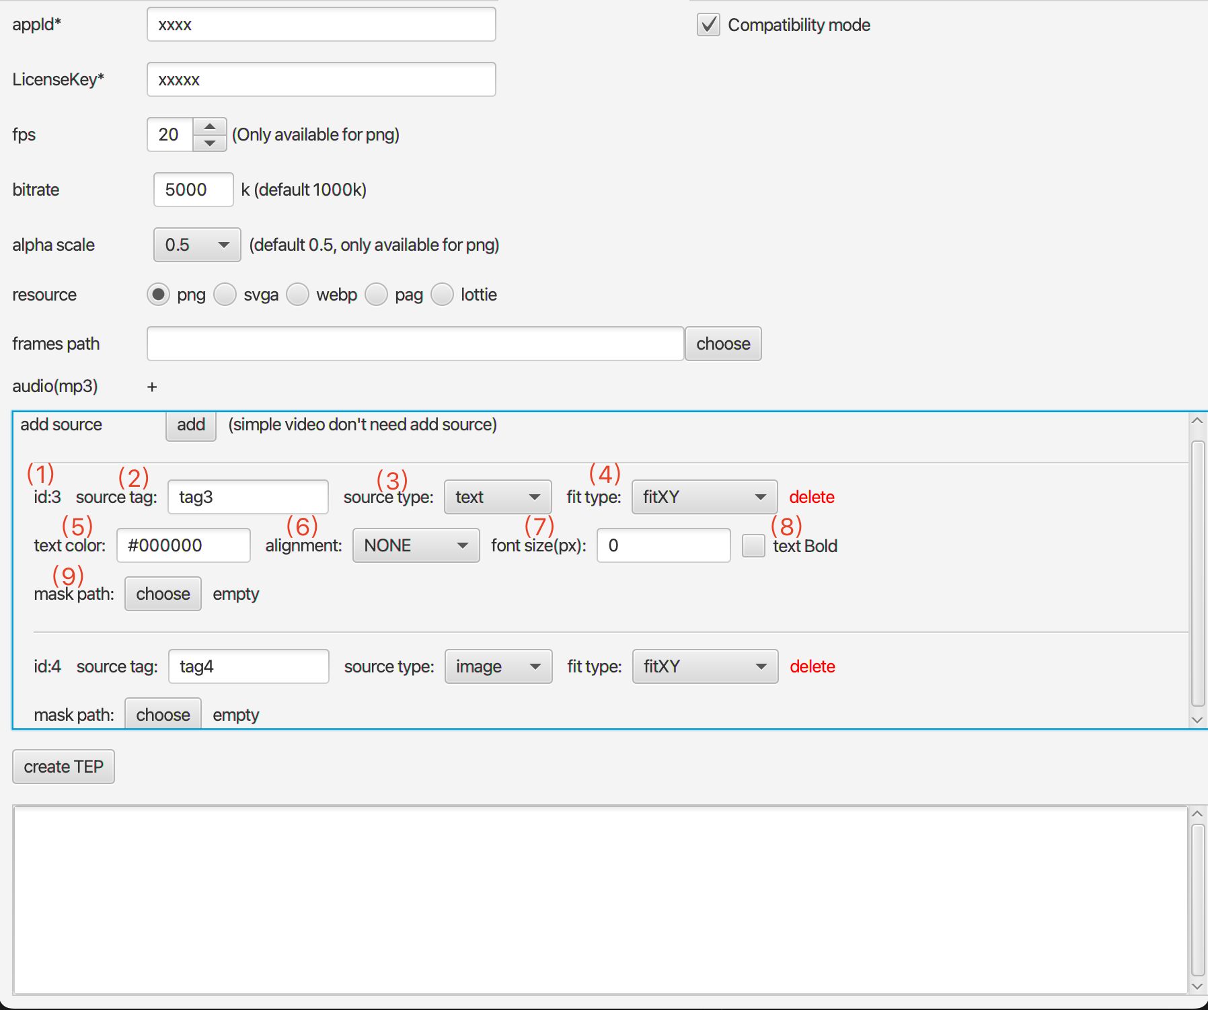
Task: Click the 'empty' text in id:3 mask path
Action: (236, 594)
